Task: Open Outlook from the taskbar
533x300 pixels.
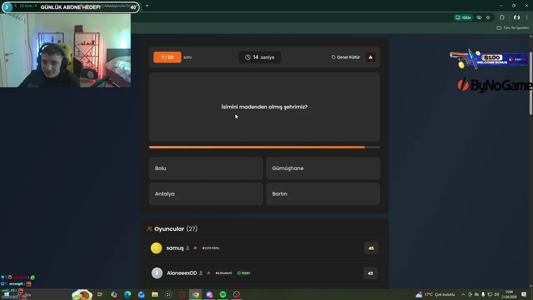Action: [x=141, y=295]
